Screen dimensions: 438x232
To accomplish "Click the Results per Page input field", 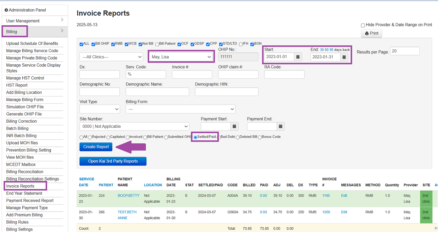I will pyautogui.click(x=404, y=51).
